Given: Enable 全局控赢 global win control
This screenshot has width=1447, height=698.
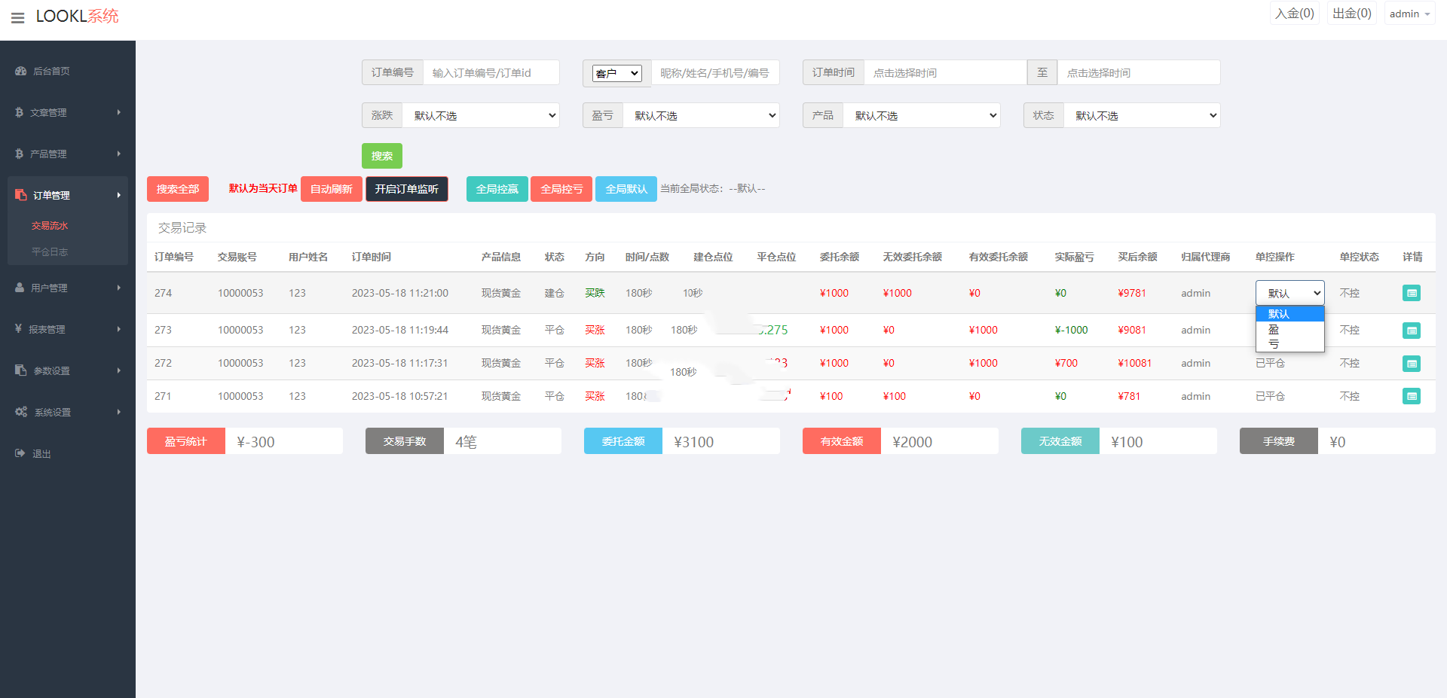Looking at the screenshot, I should (x=497, y=189).
